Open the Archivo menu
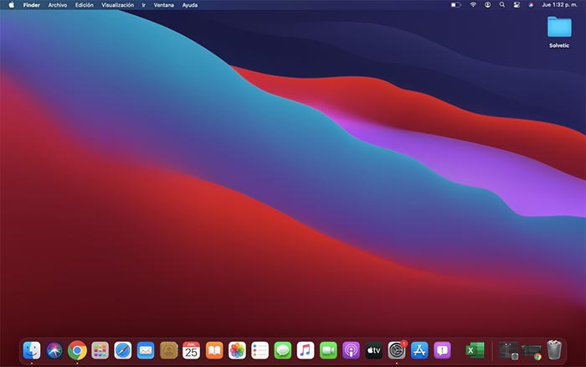 coord(58,5)
